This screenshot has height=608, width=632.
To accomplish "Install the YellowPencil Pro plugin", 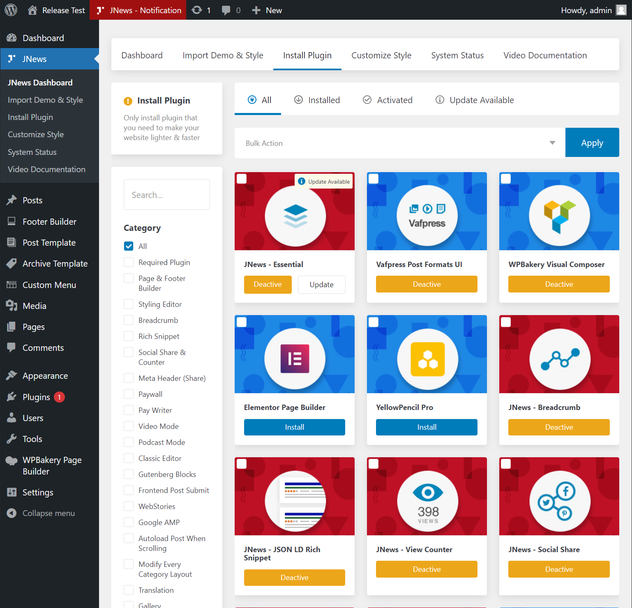I will [x=427, y=427].
